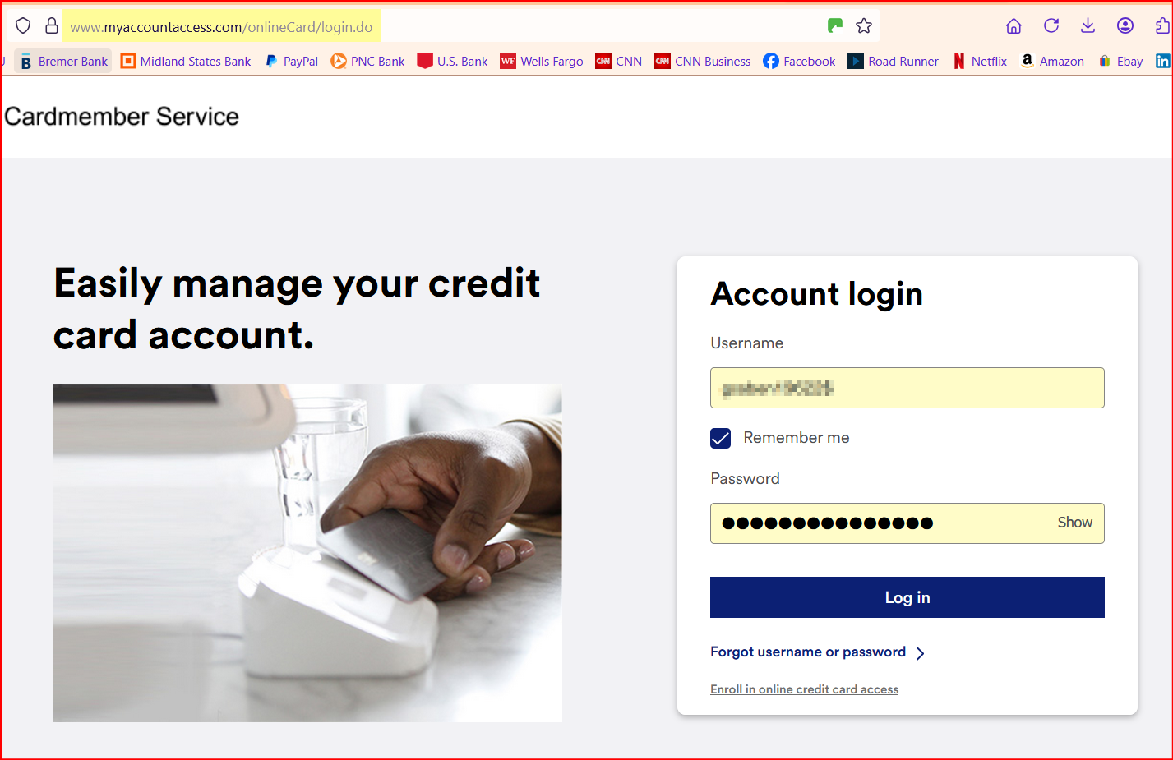Open the downloads arrow icon
This screenshot has height=760, width=1173.
tap(1088, 25)
